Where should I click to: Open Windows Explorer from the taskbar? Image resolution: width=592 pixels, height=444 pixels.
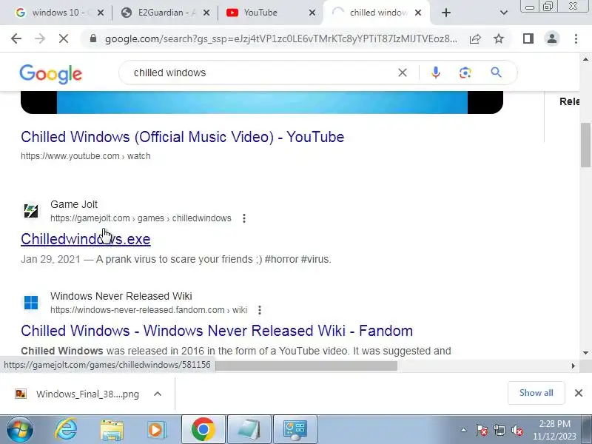[x=112, y=430]
